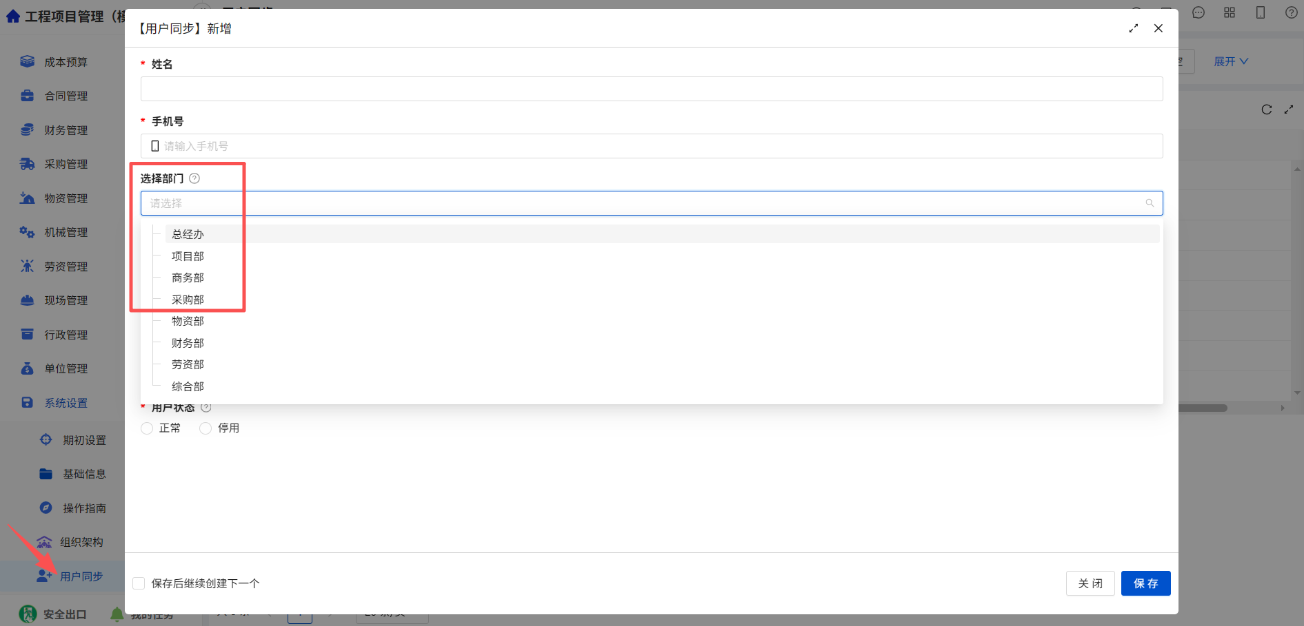Click the refresh icon above the table
Screen dimensions: 1304x626
tap(1266, 109)
